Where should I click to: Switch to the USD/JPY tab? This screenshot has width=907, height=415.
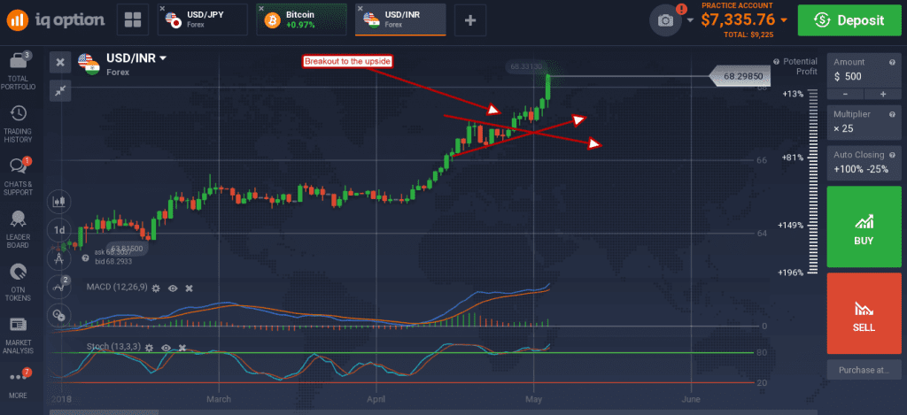point(203,19)
